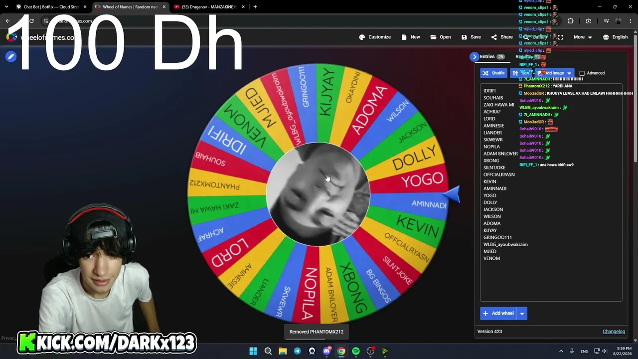Sort the entries list
638x359 pixels.
pyautogui.click(x=520, y=73)
